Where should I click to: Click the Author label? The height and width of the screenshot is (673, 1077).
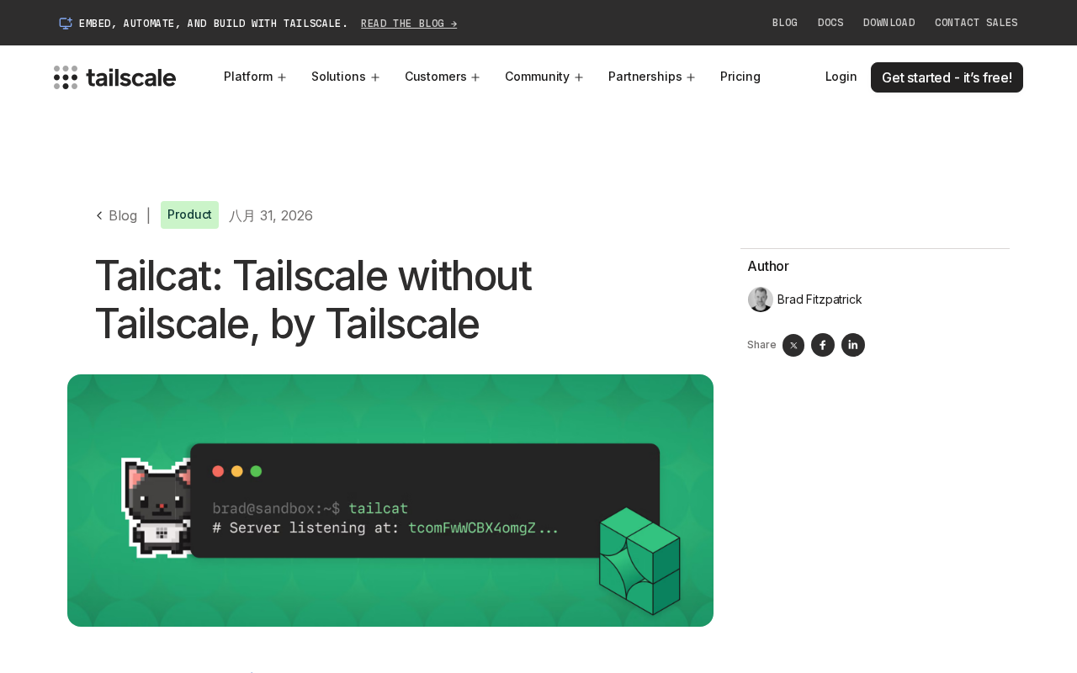(768, 266)
